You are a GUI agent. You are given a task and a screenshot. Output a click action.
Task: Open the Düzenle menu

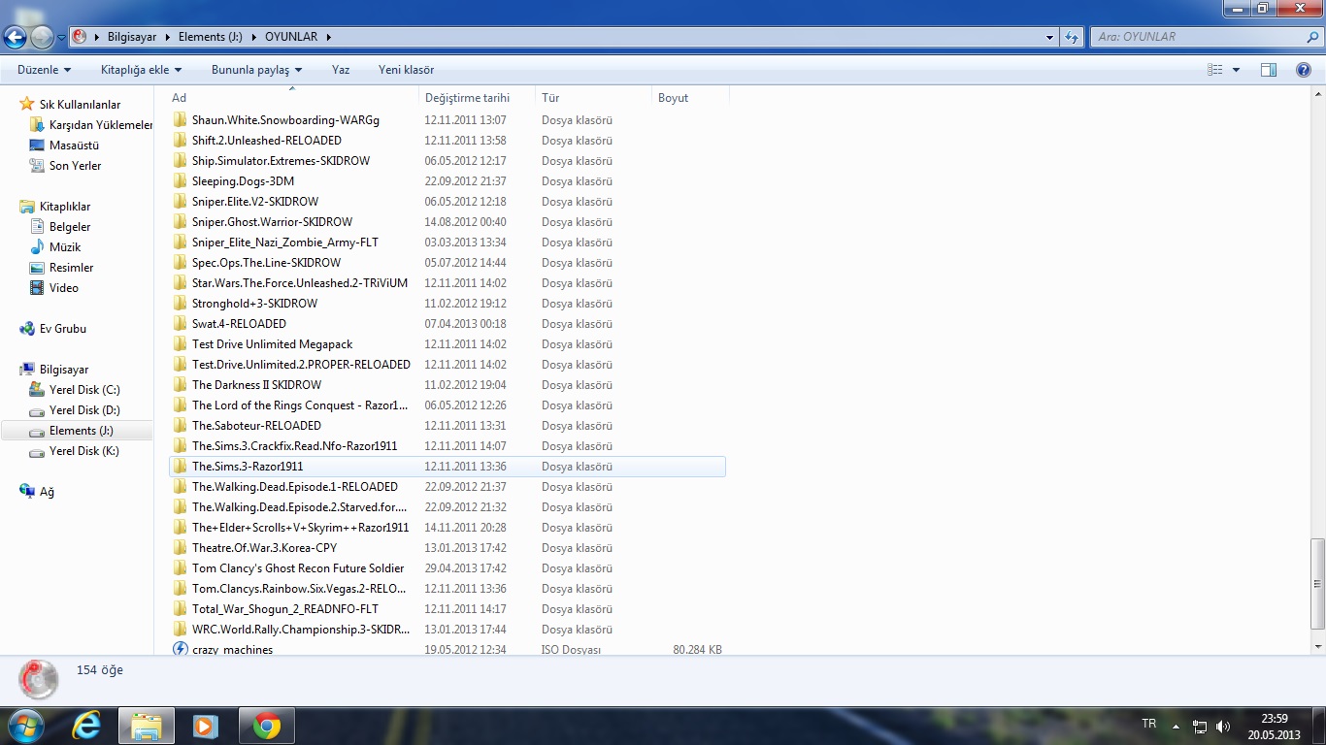coord(44,70)
